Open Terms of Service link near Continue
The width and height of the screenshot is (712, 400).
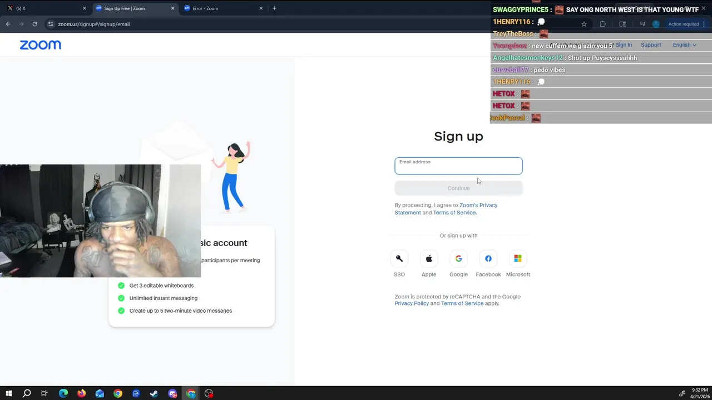454,213
